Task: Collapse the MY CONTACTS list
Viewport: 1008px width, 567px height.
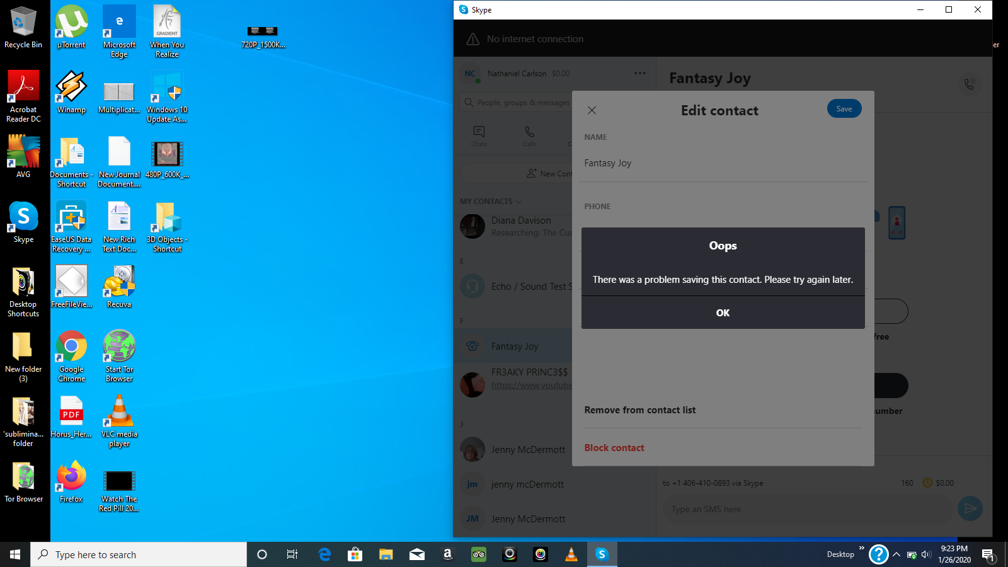Action: [x=491, y=202]
